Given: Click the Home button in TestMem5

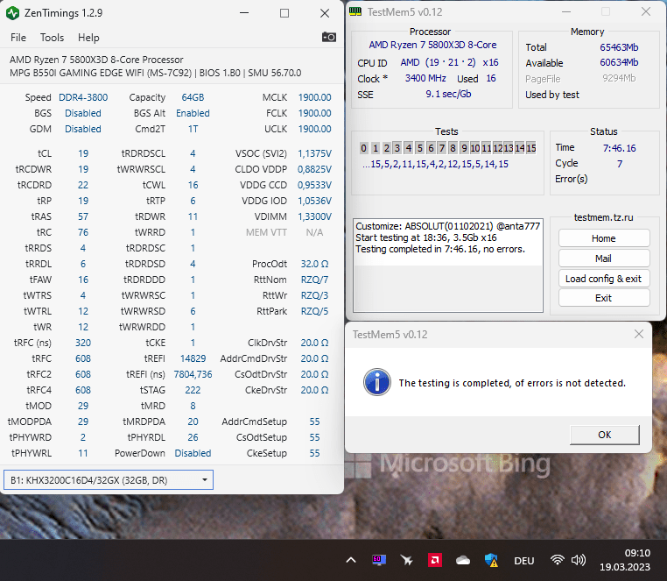Looking at the screenshot, I should tap(604, 238).
